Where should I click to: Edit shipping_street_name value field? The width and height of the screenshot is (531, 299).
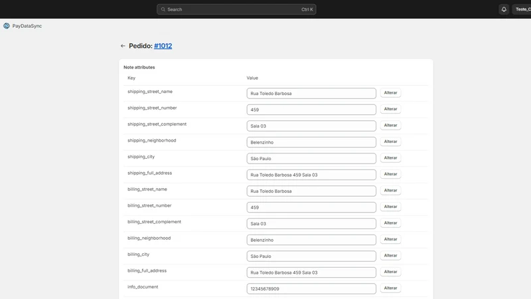[311, 93]
